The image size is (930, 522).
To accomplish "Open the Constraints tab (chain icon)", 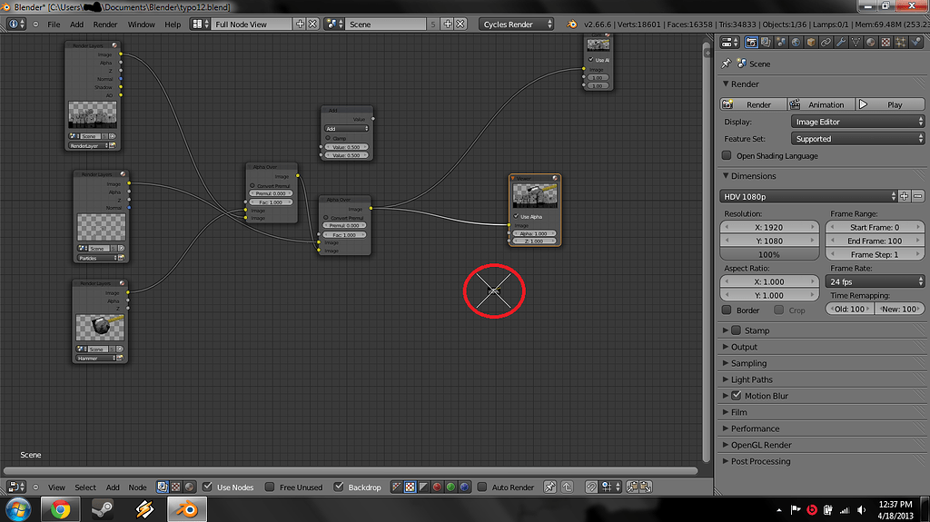I will (826, 42).
